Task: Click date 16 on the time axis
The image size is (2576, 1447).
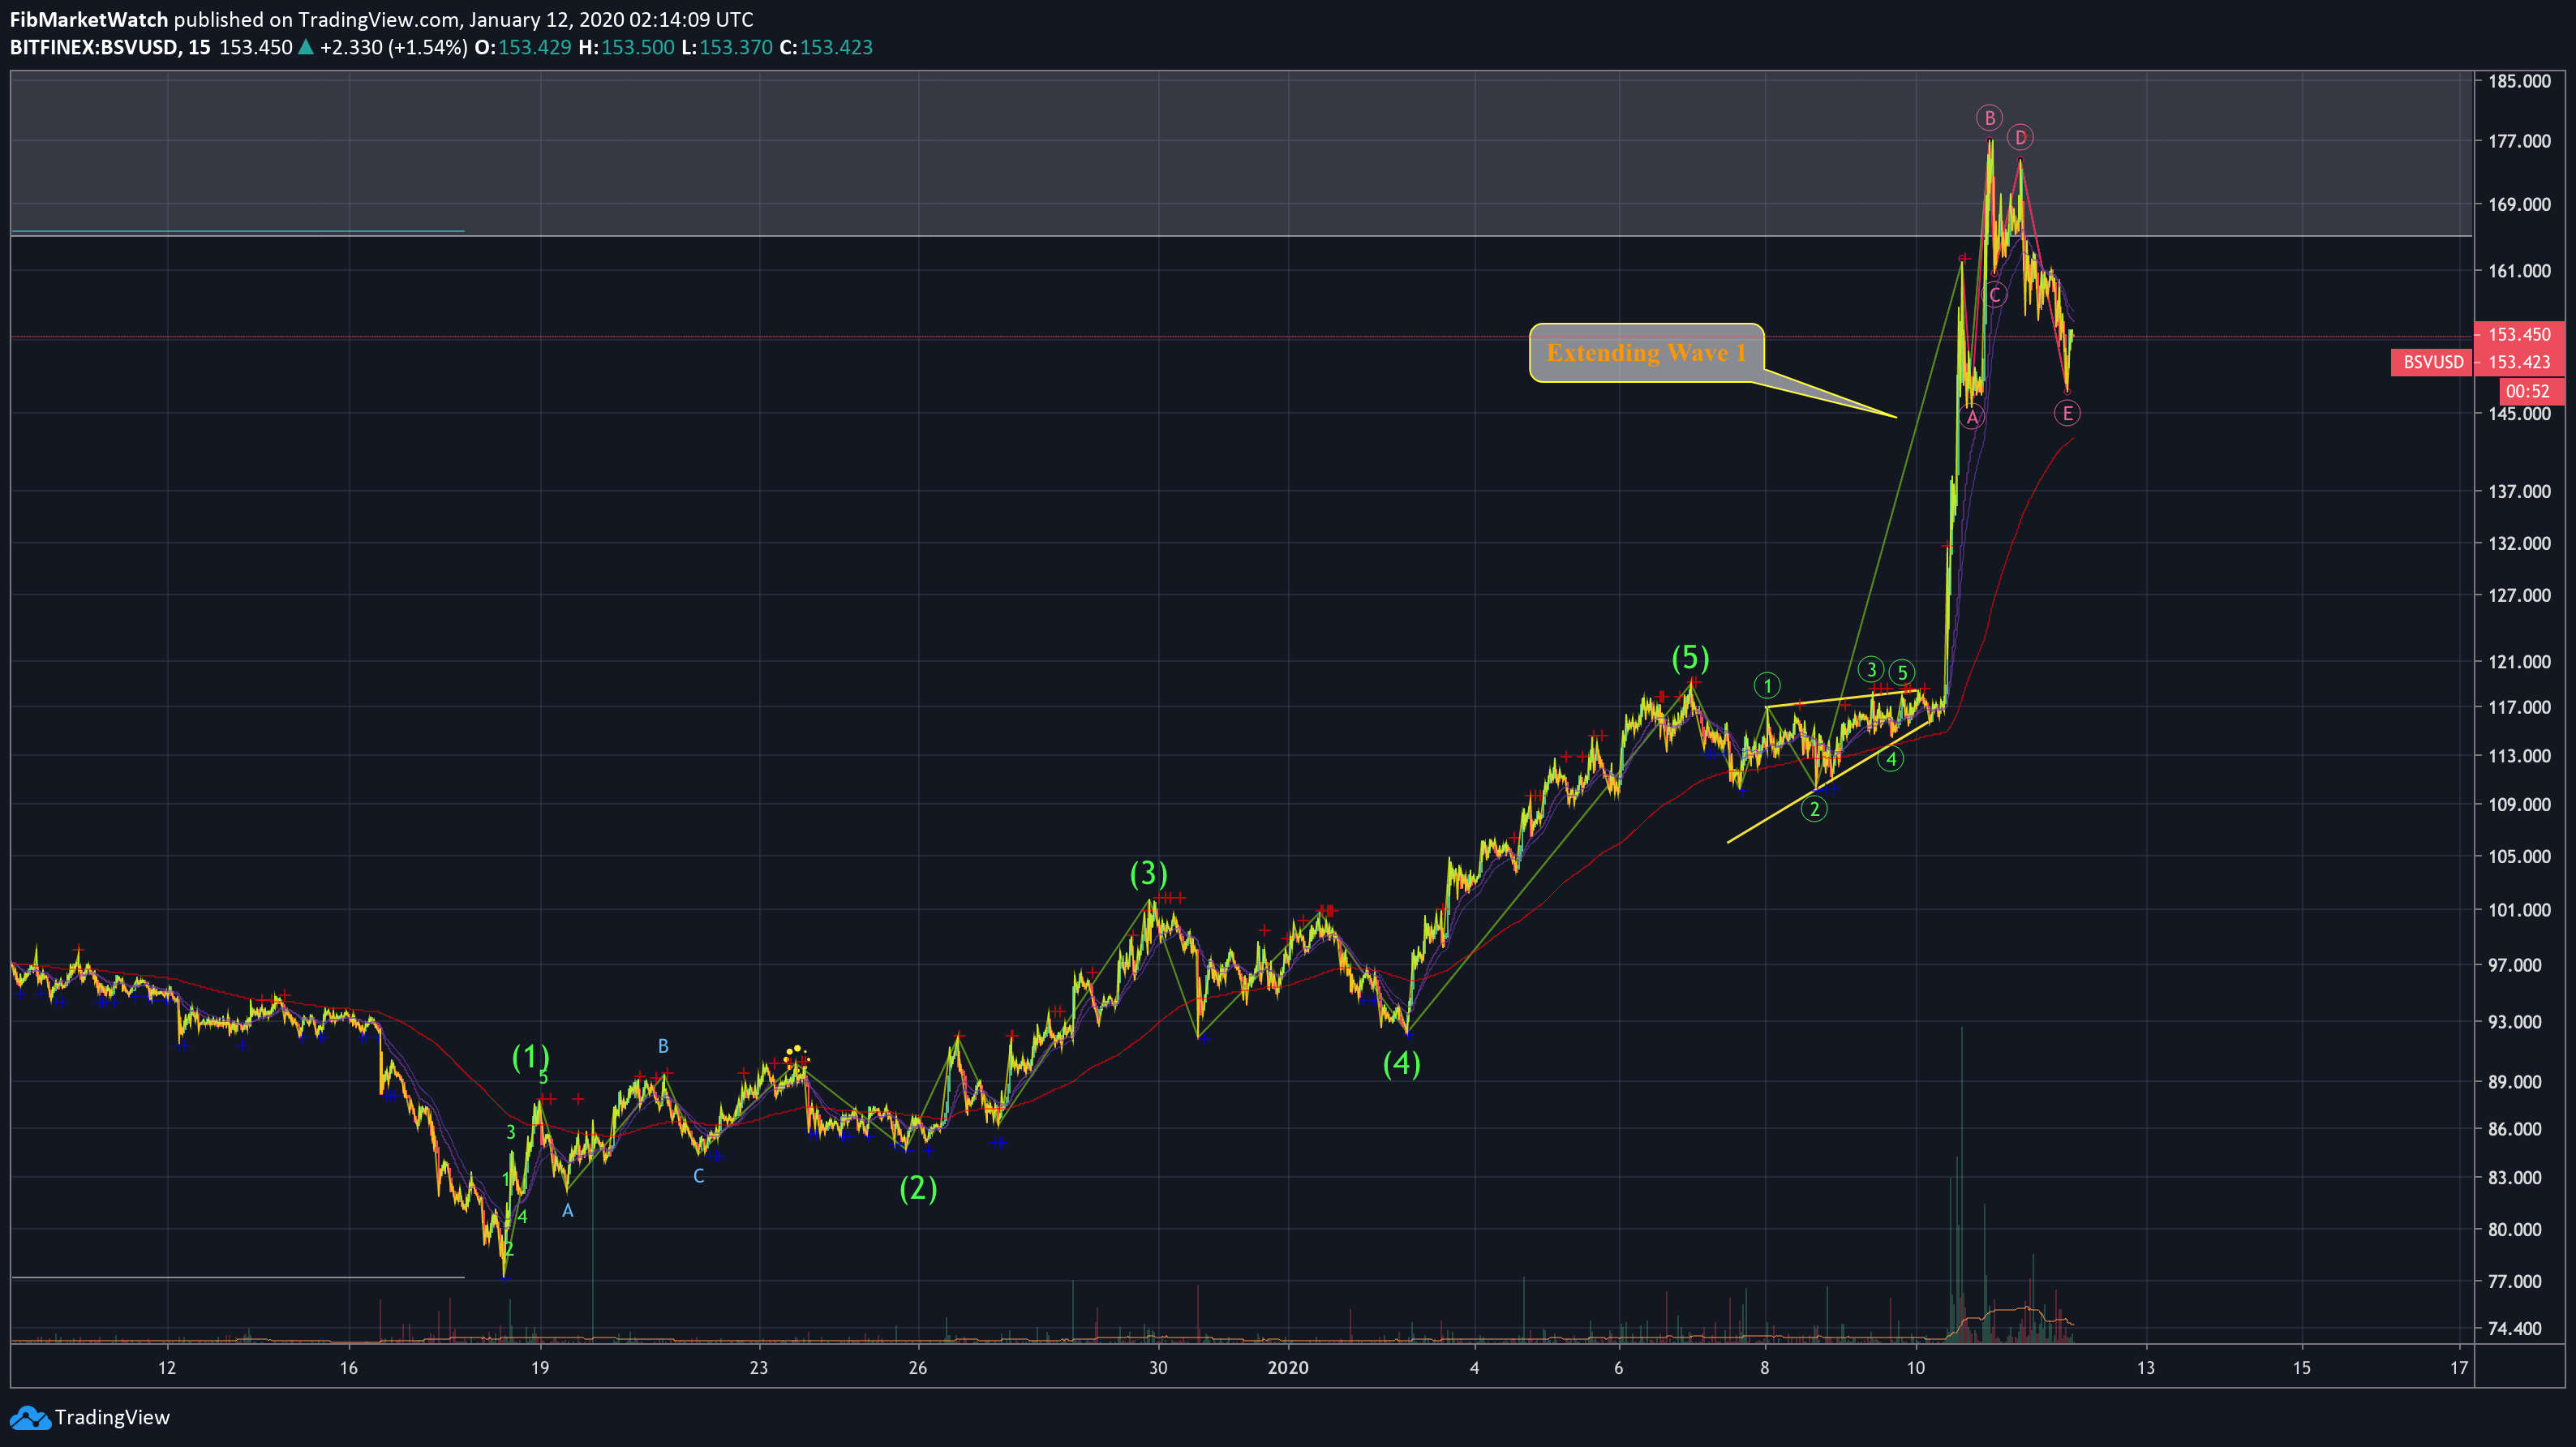Action: [348, 1368]
